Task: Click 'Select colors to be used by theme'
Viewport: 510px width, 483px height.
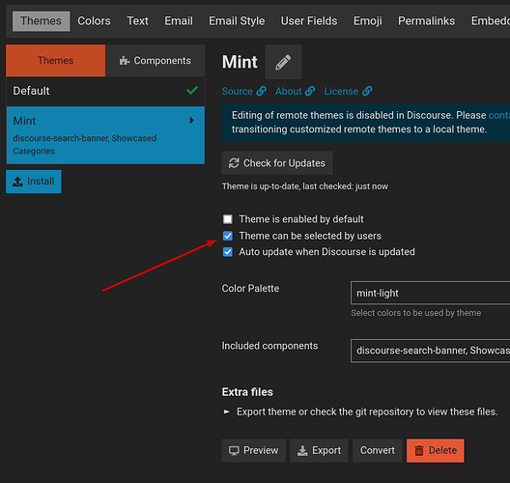Action: click(416, 313)
